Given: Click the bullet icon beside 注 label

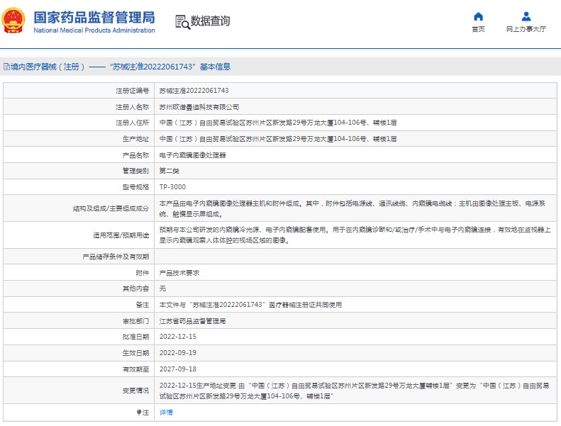Looking at the screenshot, I should coord(139,412).
